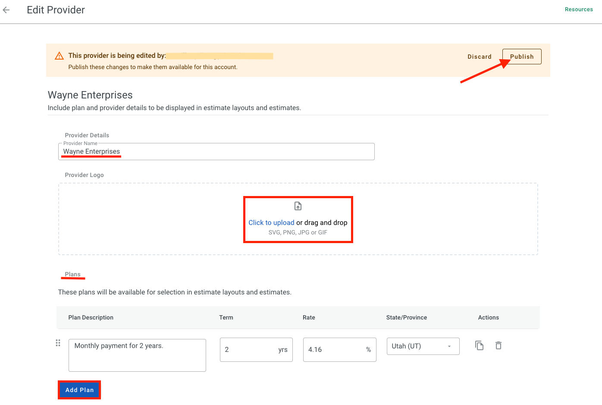Click 'SVG, PNG, JPG or GIF' hint text
The width and height of the screenshot is (602, 405).
pos(298,232)
